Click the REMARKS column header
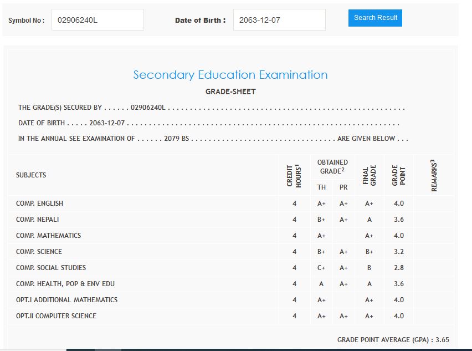Screen dimensions: 472x351 pyautogui.click(x=434, y=175)
